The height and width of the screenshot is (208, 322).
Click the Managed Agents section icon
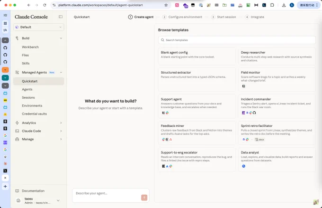17,72
